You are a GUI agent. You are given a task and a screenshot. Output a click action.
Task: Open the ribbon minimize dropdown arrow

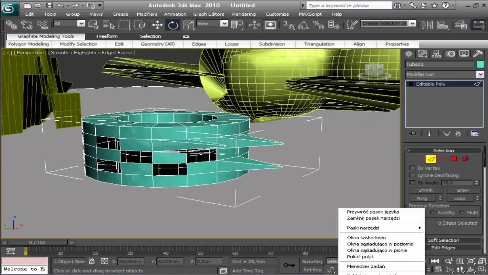click(186, 37)
